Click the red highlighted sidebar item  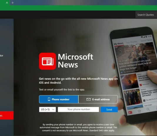tap(7, 115)
